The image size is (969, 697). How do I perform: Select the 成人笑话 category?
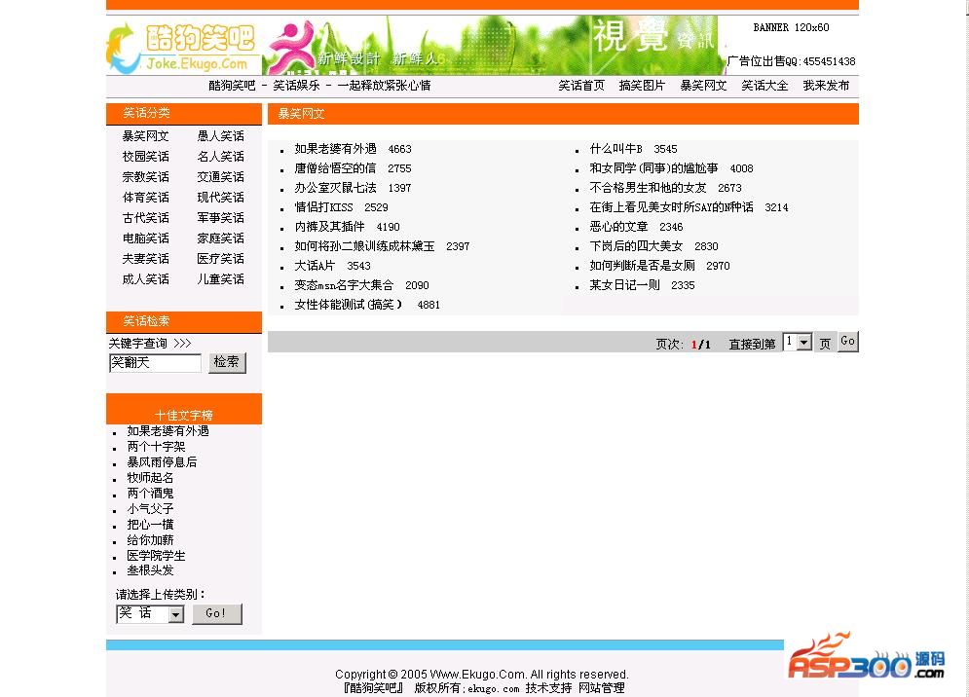click(x=145, y=278)
